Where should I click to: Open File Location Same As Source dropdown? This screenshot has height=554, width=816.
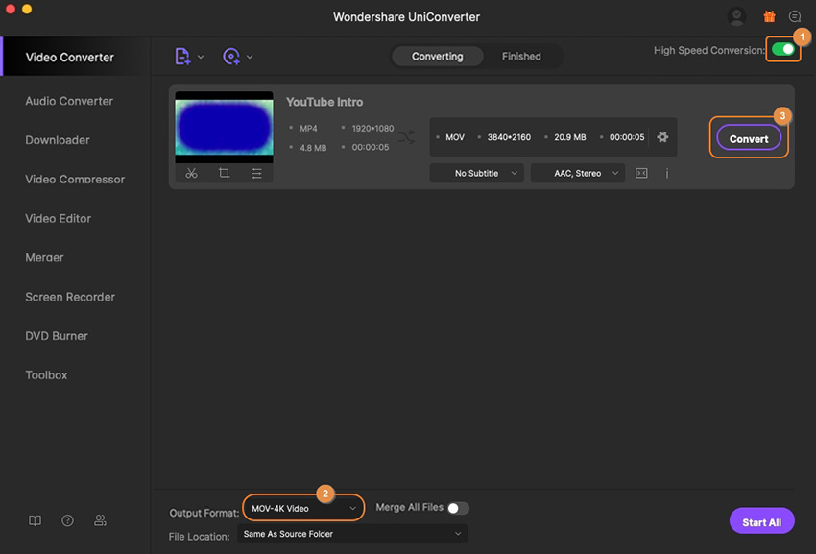351,534
